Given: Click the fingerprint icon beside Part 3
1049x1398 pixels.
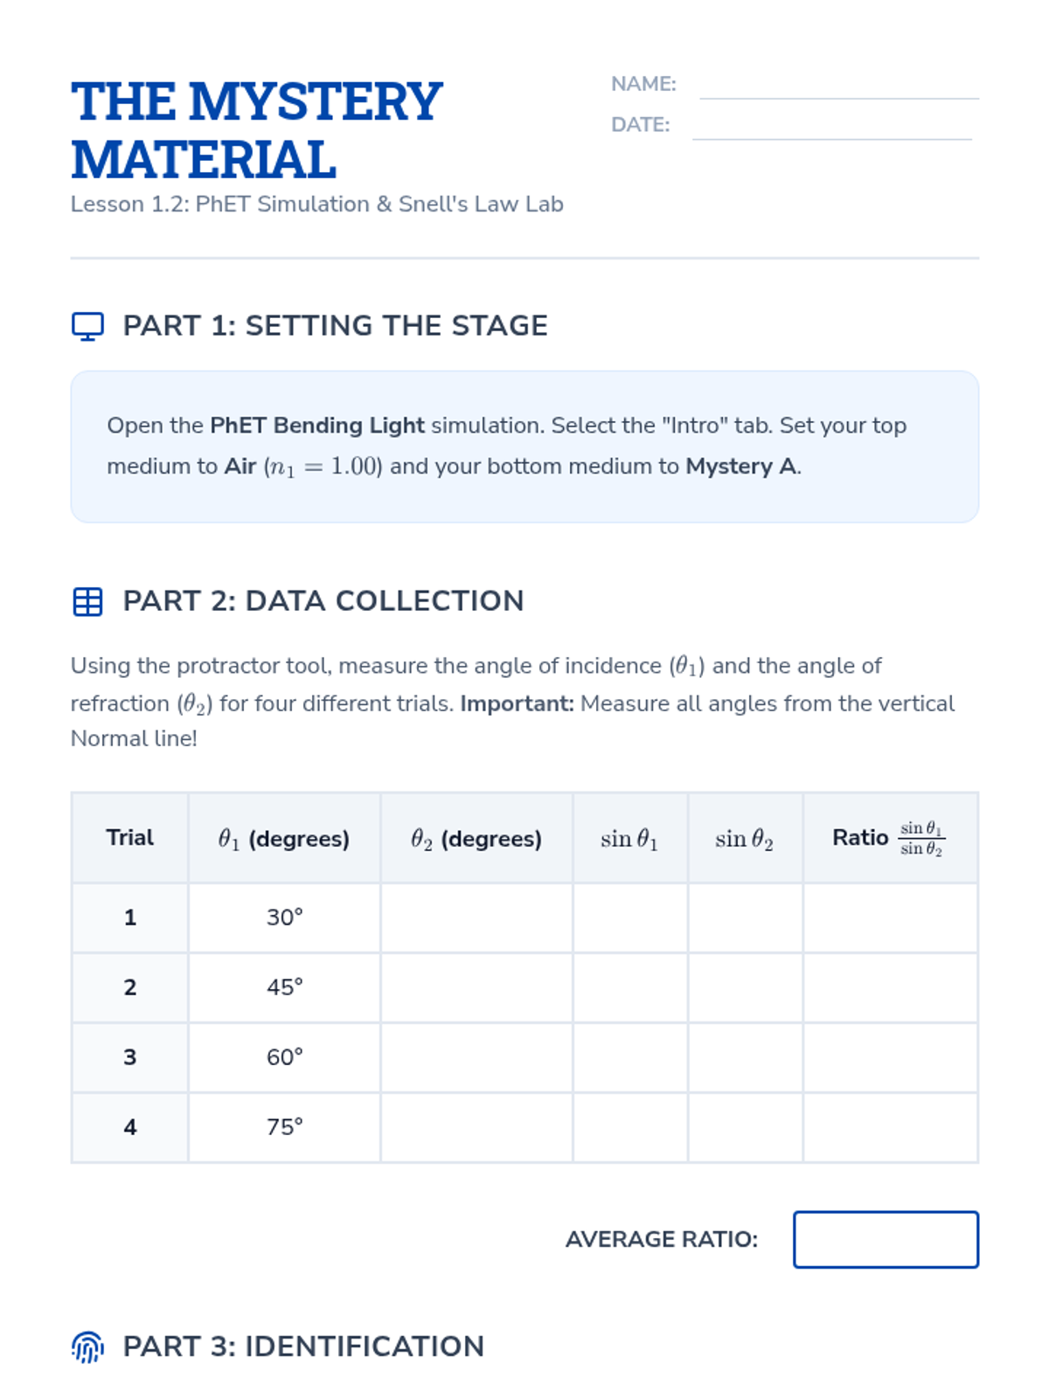Looking at the screenshot, I should [x=87, y=1346].
